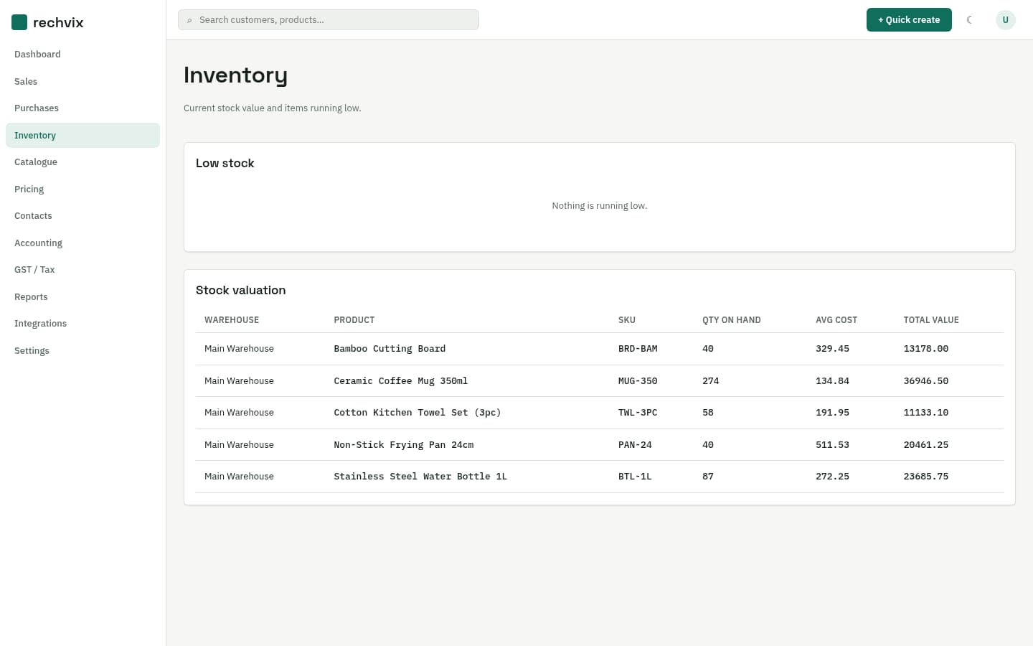Viewport: 1033px width, 646px height.
Task: Click Main Warehouse in Water Bottle row
Action: coord(239,477)
